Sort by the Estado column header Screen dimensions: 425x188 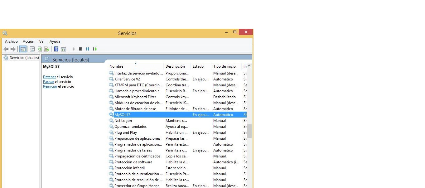coord(198,66)
